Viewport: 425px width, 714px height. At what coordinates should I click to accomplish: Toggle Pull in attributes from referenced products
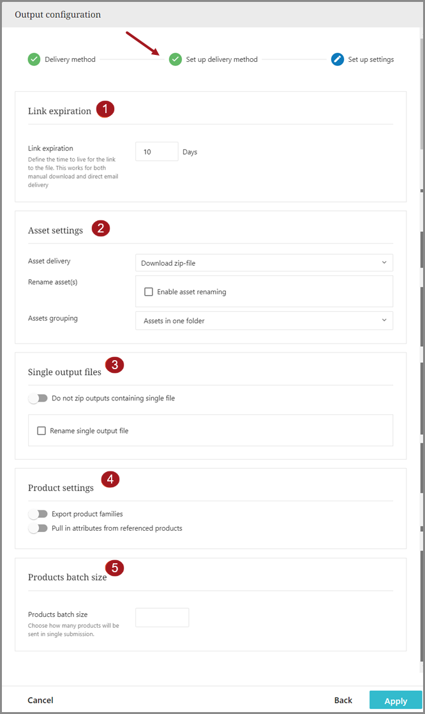coord(38,528)
